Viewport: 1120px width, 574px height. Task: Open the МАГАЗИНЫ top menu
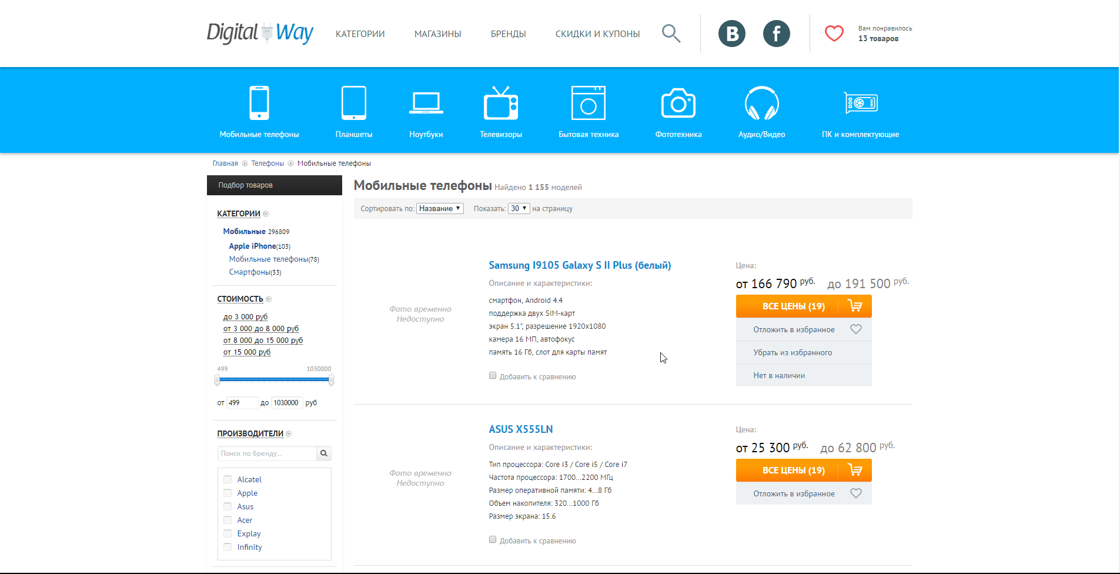437,34
